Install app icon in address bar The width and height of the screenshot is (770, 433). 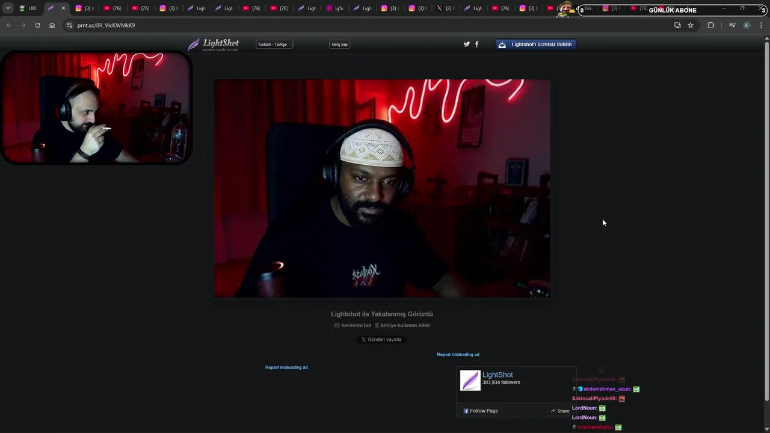tap(677, 25)
